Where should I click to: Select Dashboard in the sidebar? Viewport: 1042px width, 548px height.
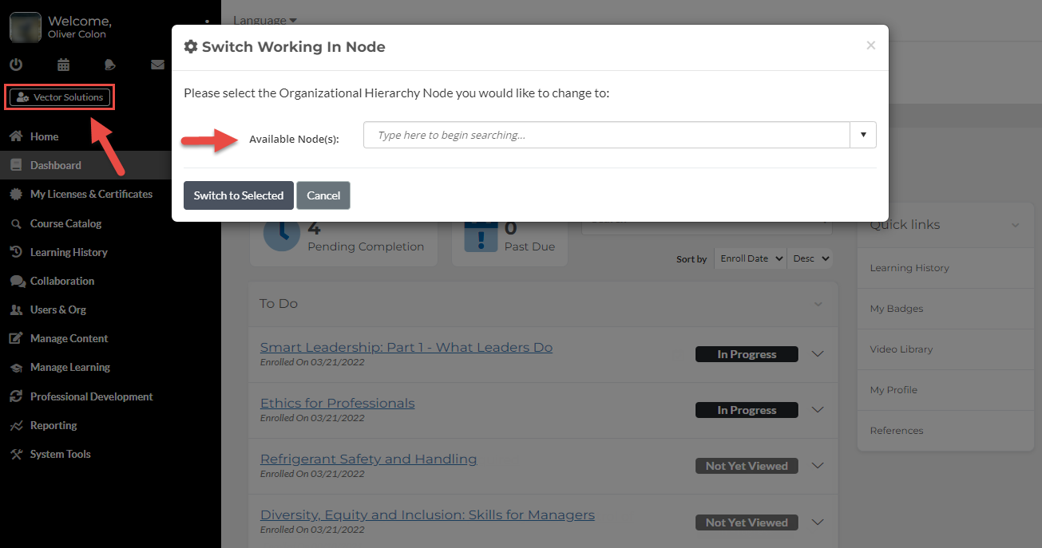57,164
